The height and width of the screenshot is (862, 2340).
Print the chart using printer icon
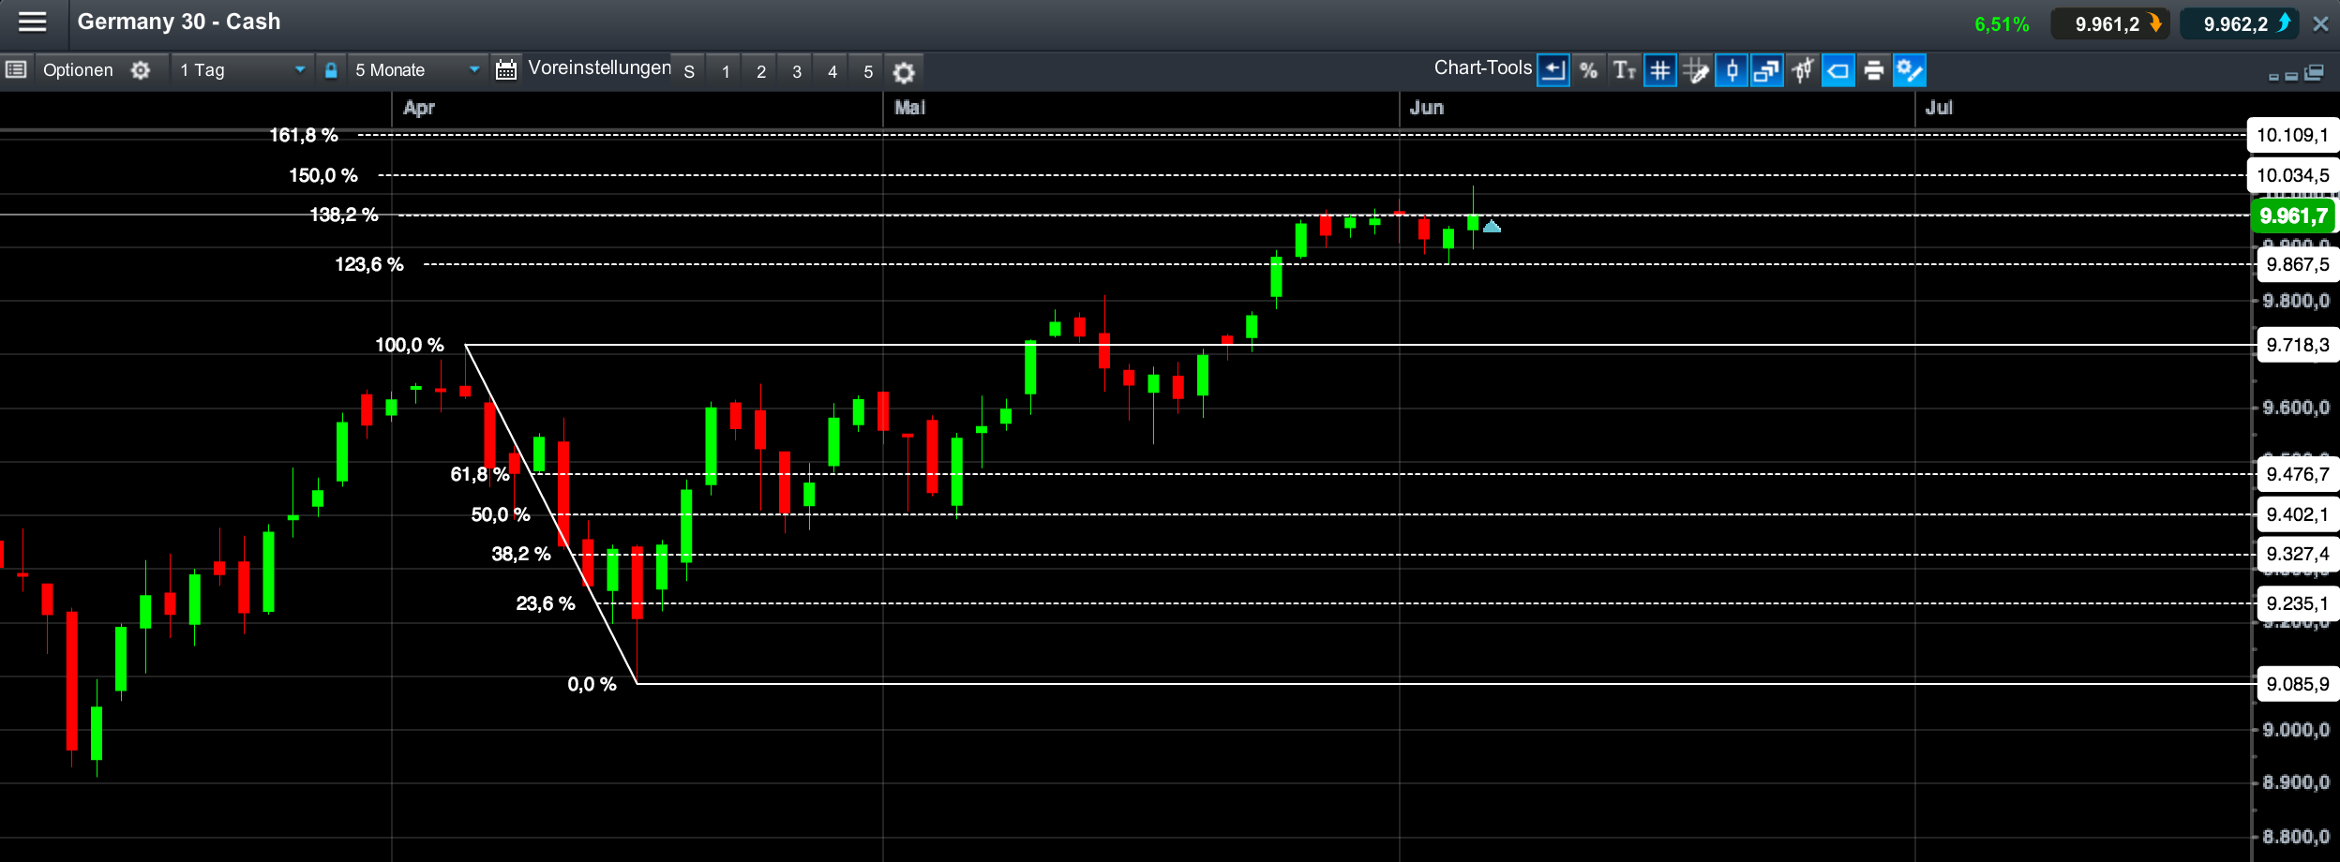coord(1873,70)
